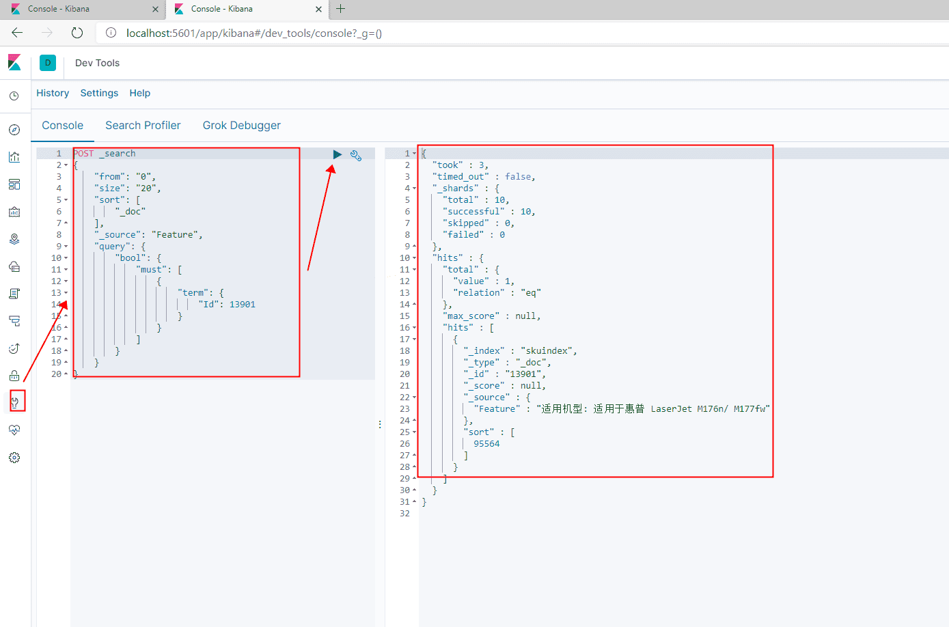Click the green D space avatar
Screen dimensions: 949x627
48,63
